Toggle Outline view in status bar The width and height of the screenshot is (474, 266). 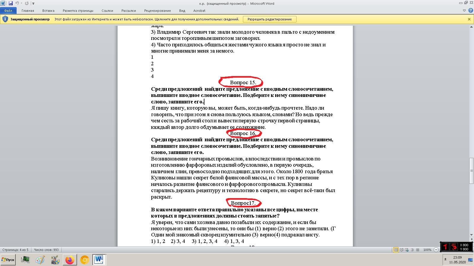pos(412,250)
